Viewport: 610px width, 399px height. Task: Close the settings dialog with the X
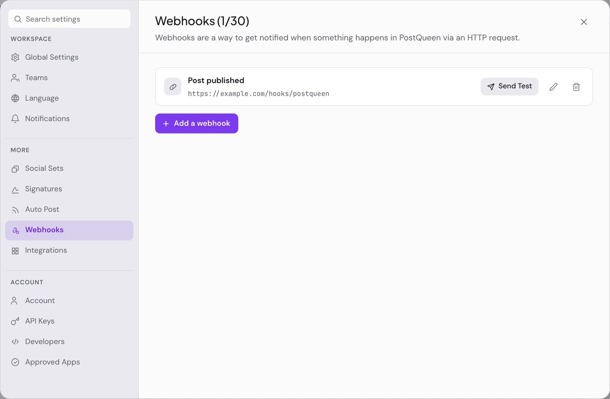(584, 22)
